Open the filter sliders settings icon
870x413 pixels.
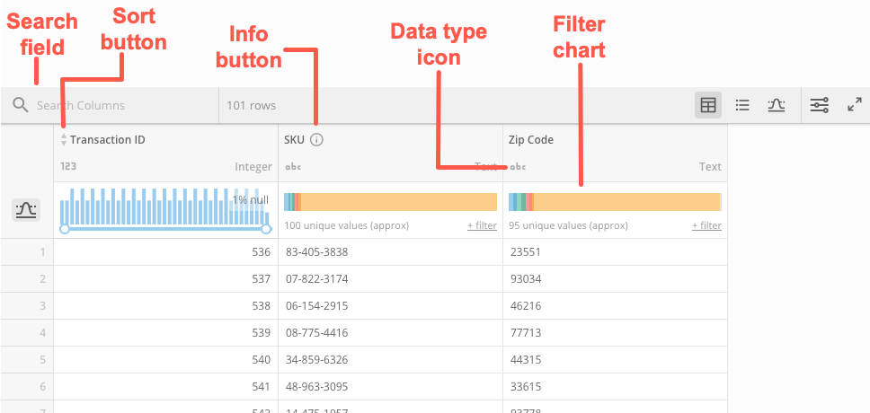point(820,105)
